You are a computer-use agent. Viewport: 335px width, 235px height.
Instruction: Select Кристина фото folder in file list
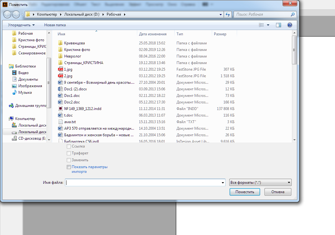77,50
